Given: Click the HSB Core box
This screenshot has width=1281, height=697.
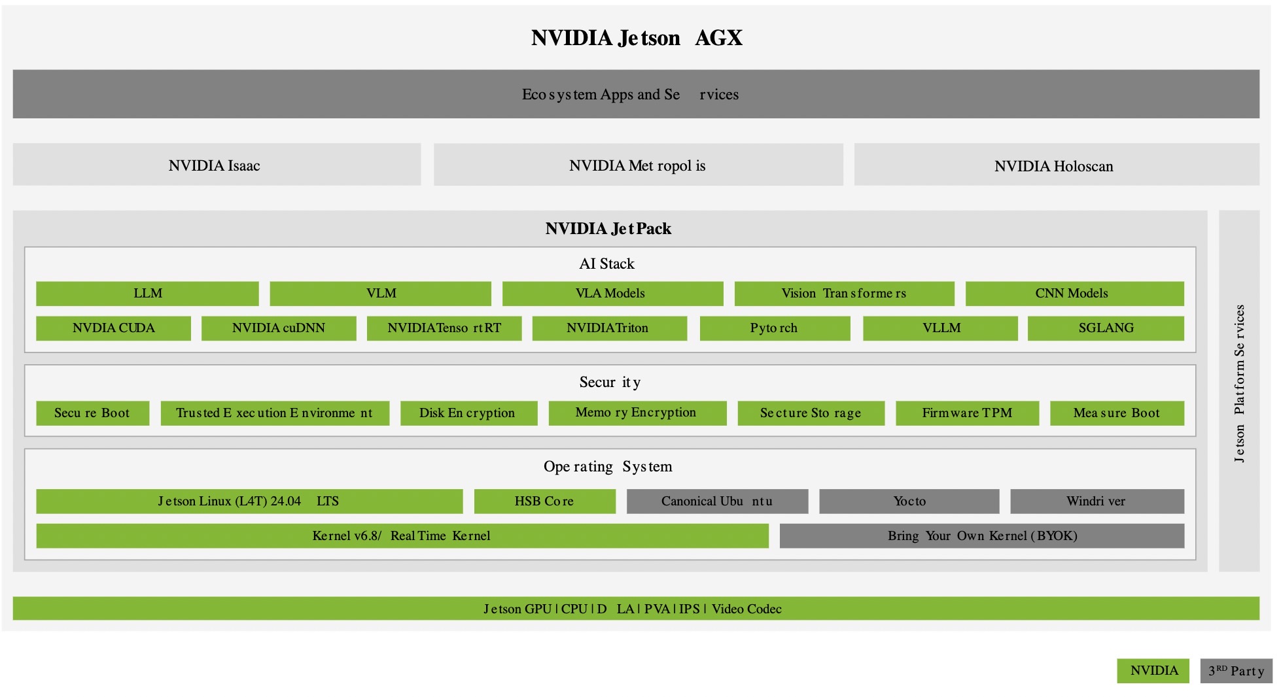Looking at the screenshot, I should 544,501.
